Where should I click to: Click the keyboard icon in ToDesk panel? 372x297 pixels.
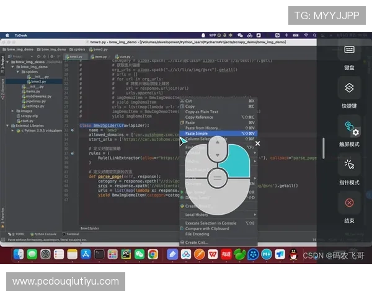[349, 49]
